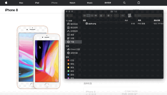Select 文稿 in the Finder sidebar
This screenshot has height=95, width=167.
tap(73, 38)
